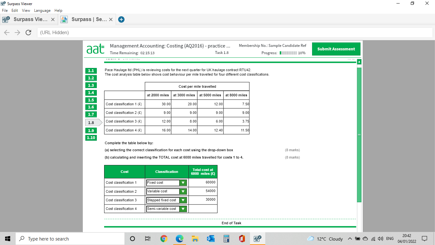The width and height of the screenshot is (435, 245).
Task: Click table cell value 7.50
Action: tap(236, 104)
